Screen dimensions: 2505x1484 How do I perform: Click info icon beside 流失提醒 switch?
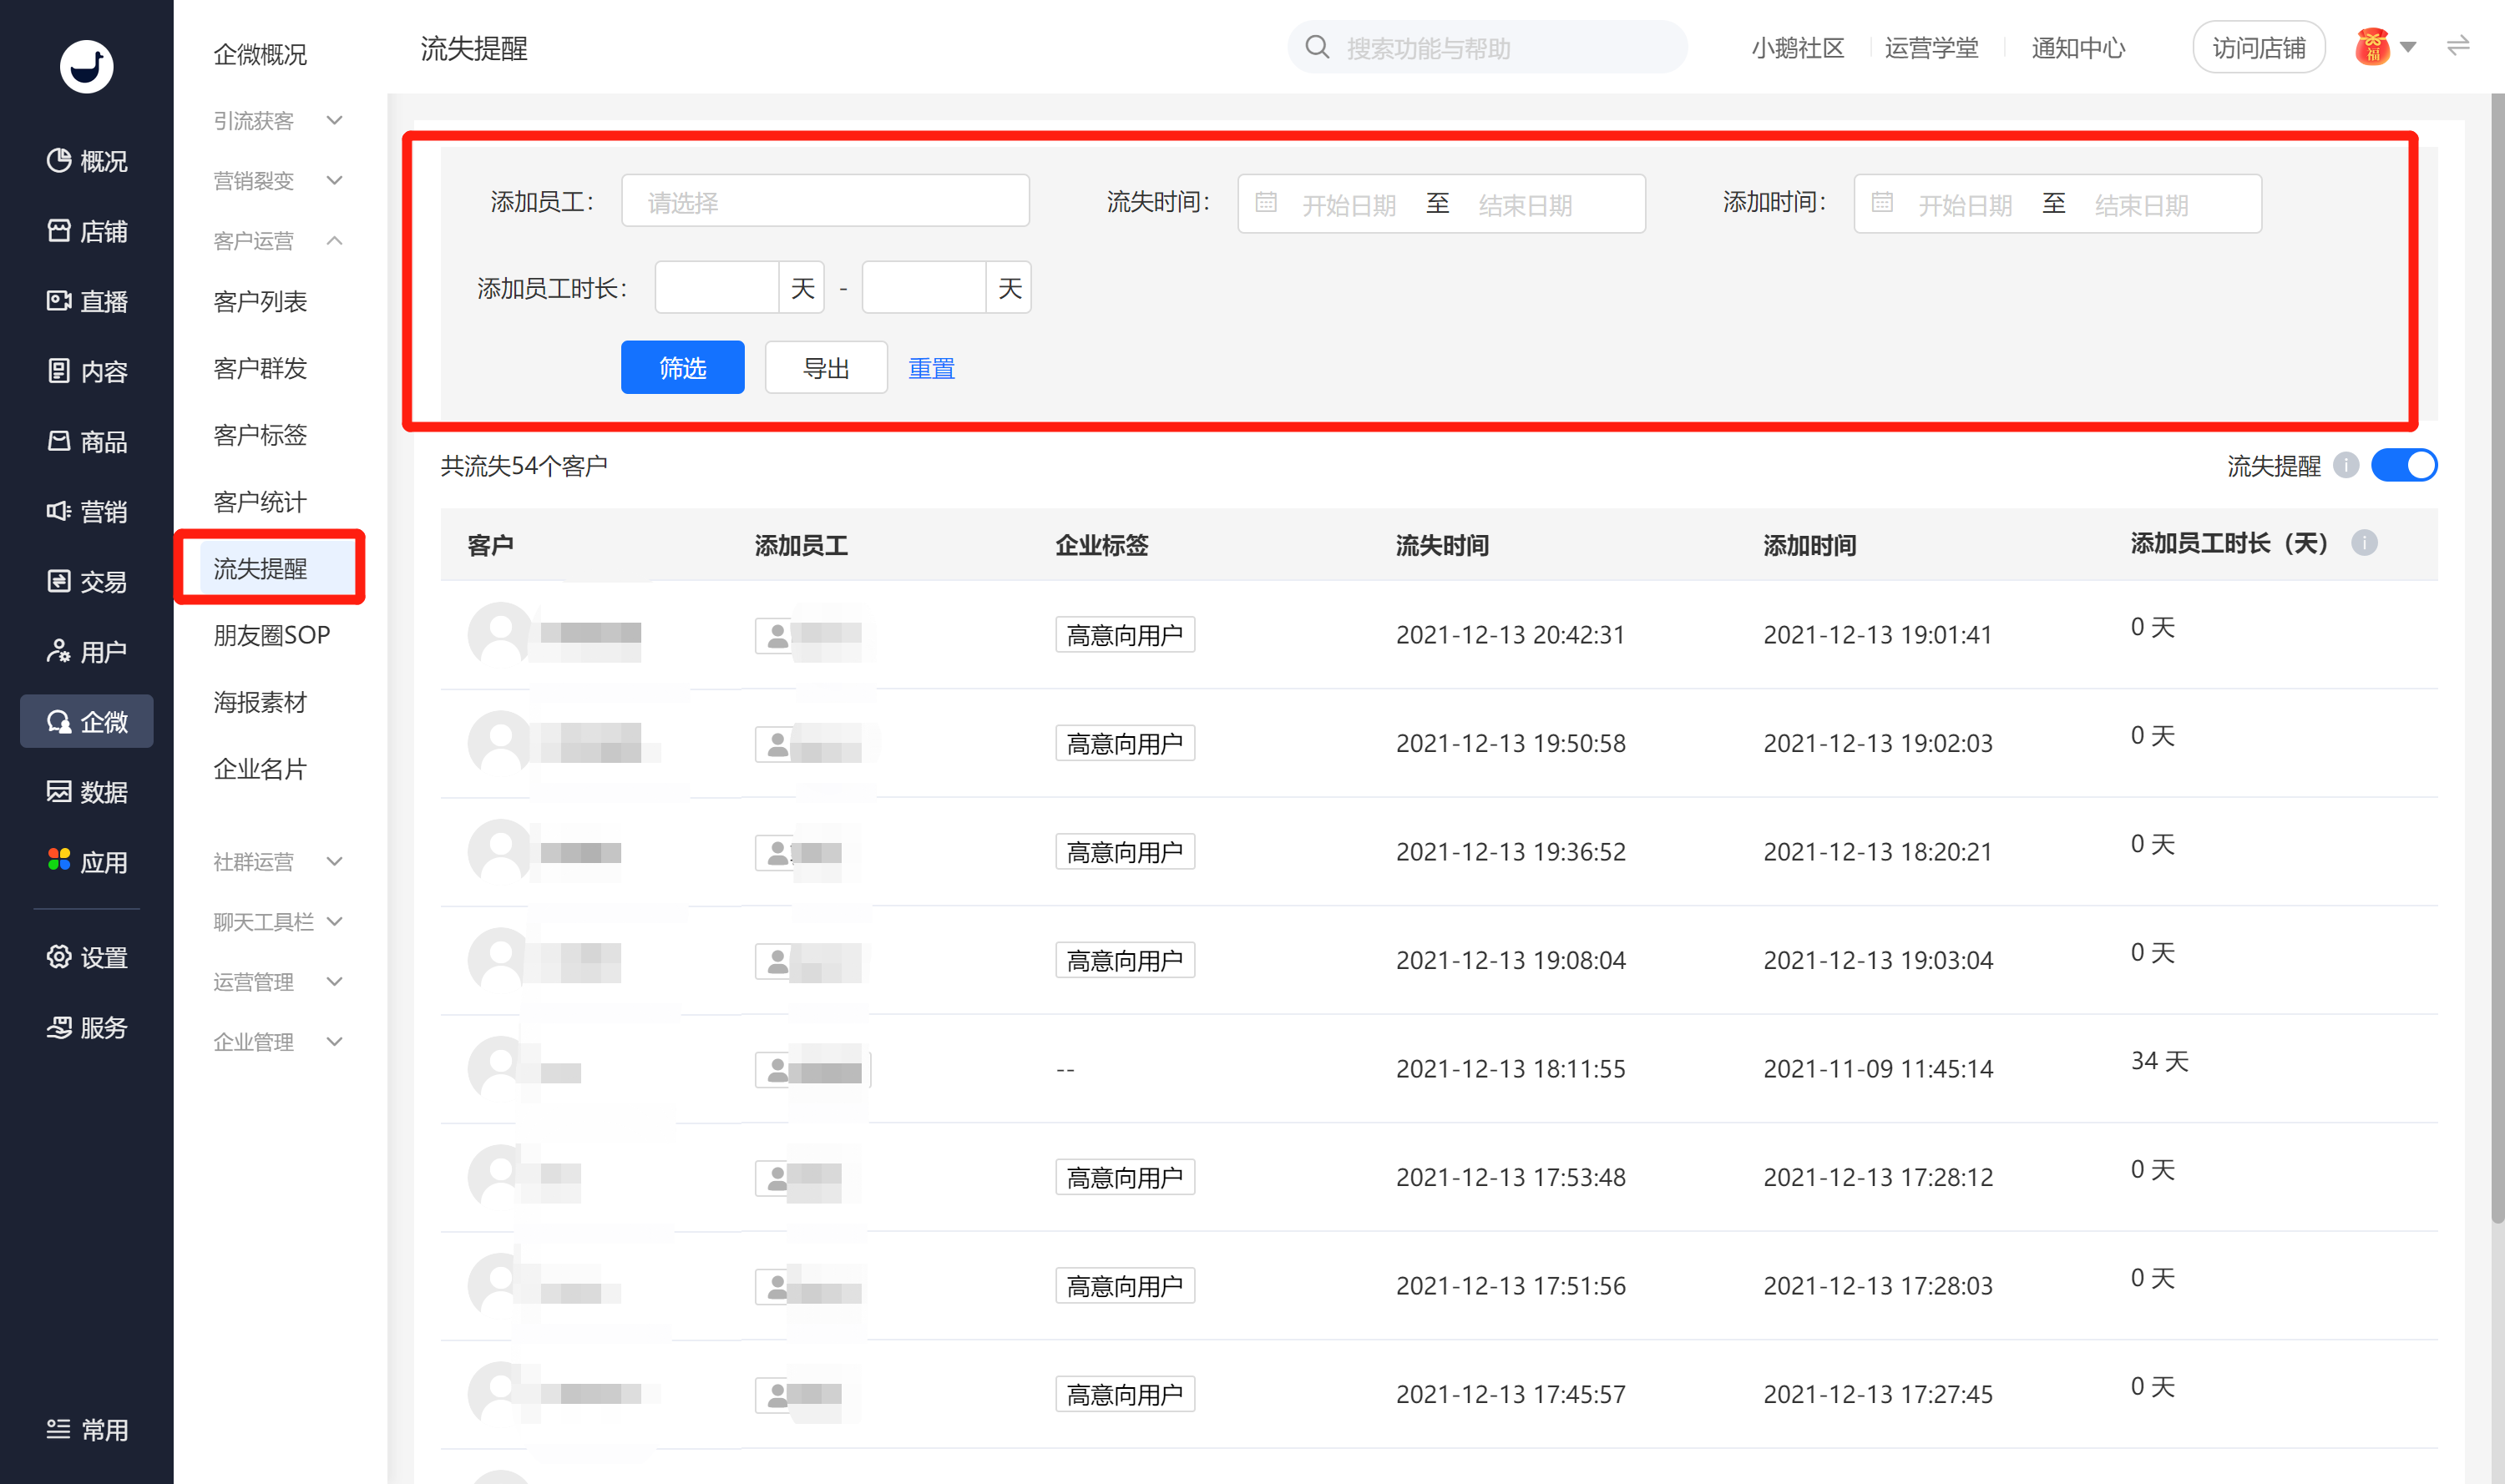pos(2346,465)
